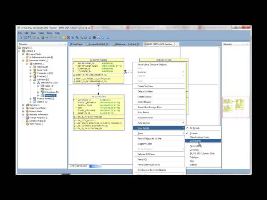Viewport: 267px width, 200px height.
Task: Click the New Table toolbar icon
Action: pos(25,37)
